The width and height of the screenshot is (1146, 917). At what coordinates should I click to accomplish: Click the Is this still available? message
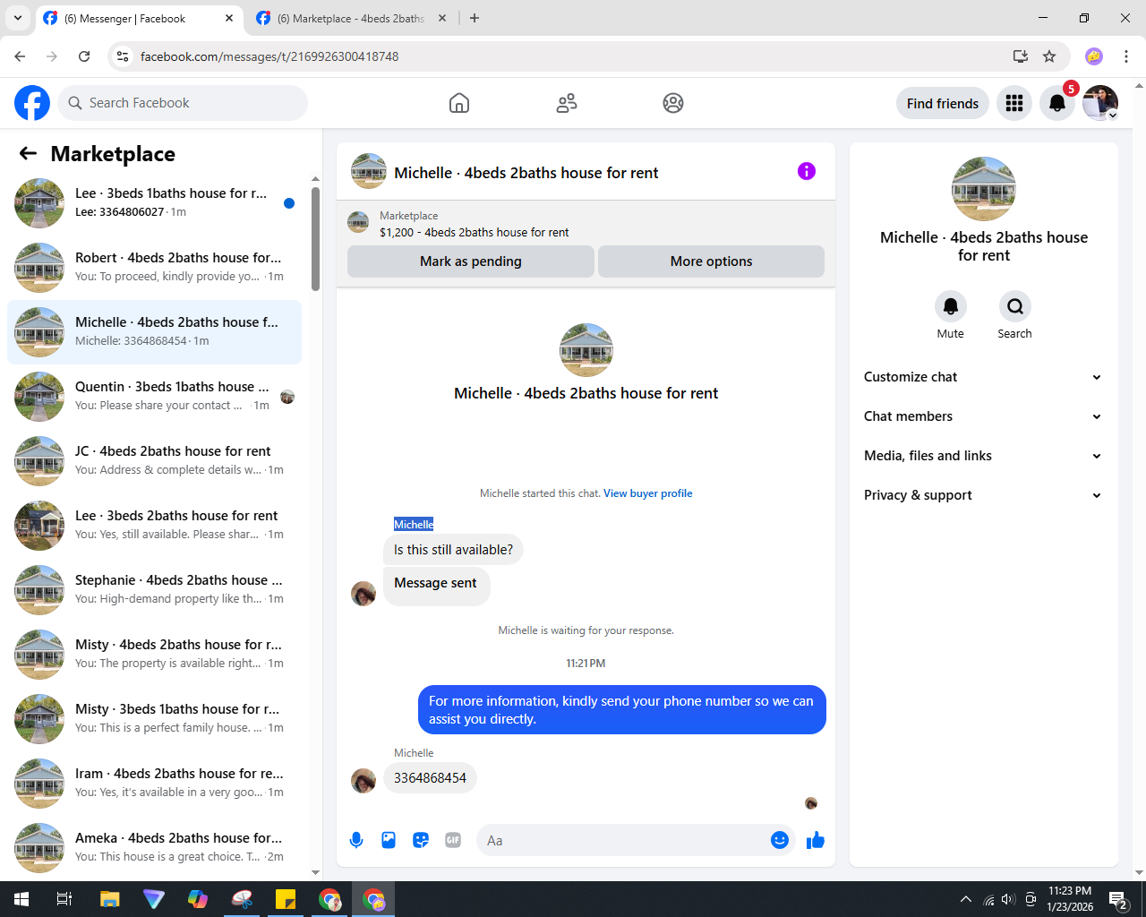tap(453, 550)
